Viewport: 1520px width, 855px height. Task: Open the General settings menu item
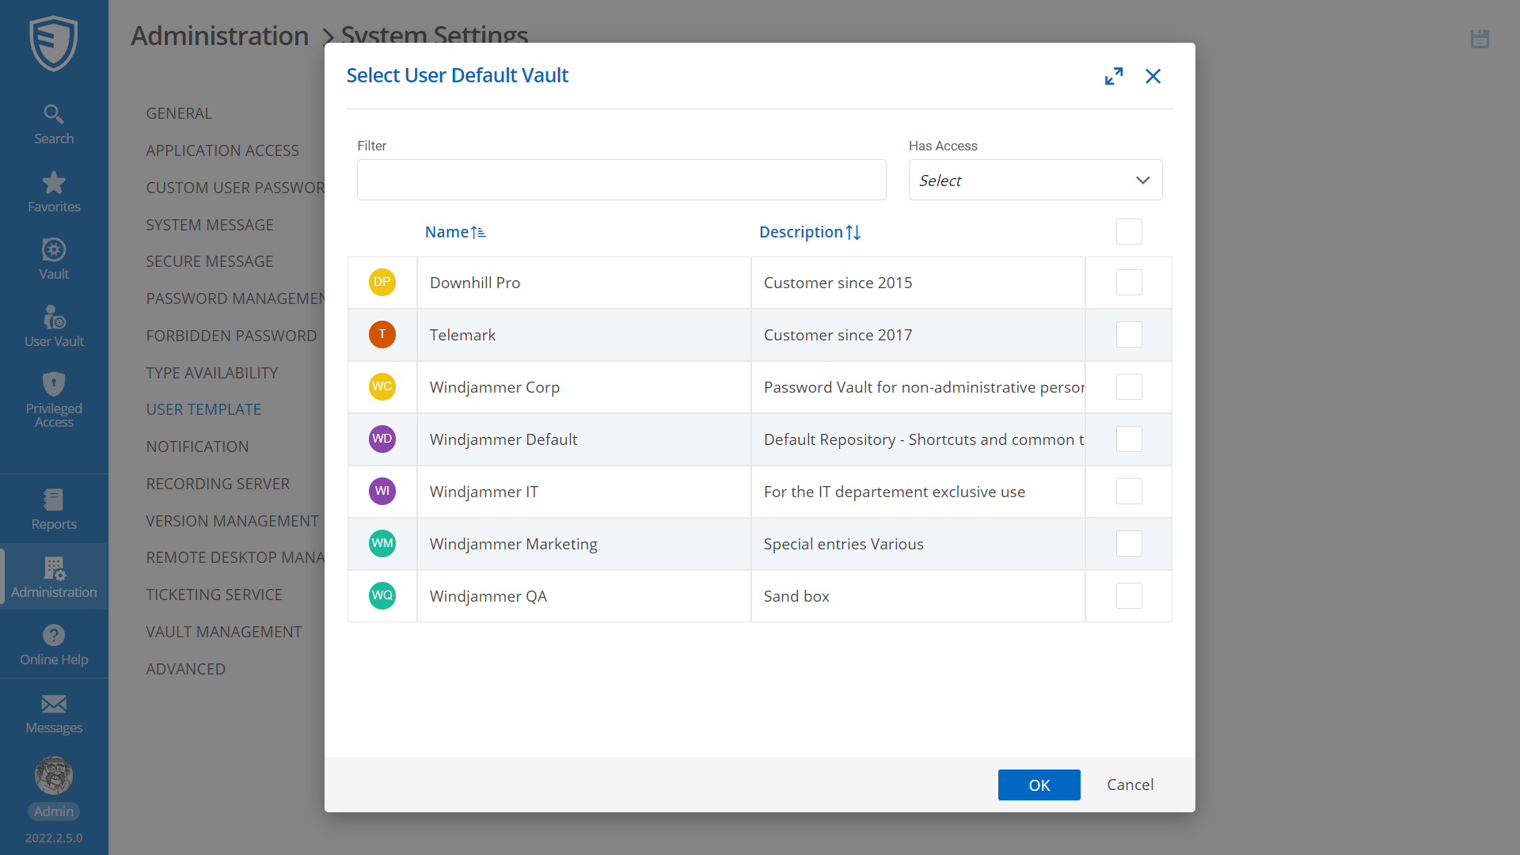(x=179, y=113)
